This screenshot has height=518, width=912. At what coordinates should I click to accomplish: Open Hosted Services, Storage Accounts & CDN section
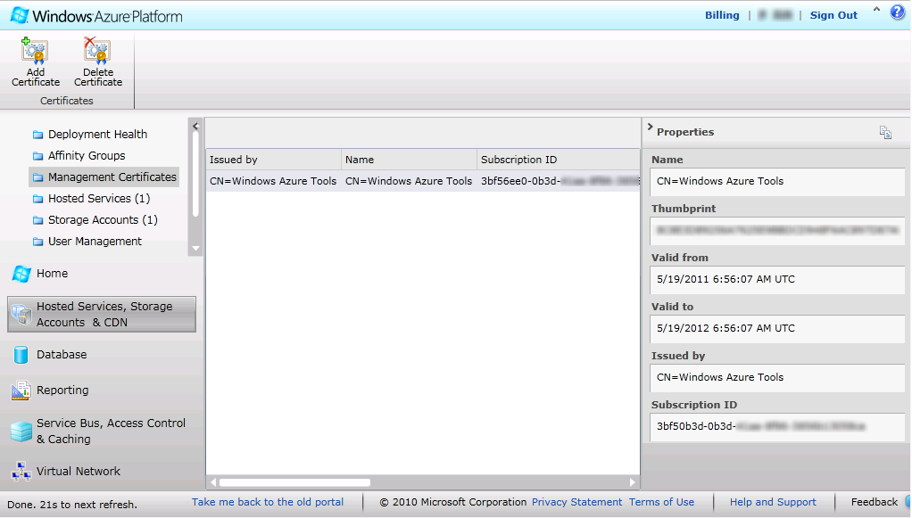(x=102, y=315)
